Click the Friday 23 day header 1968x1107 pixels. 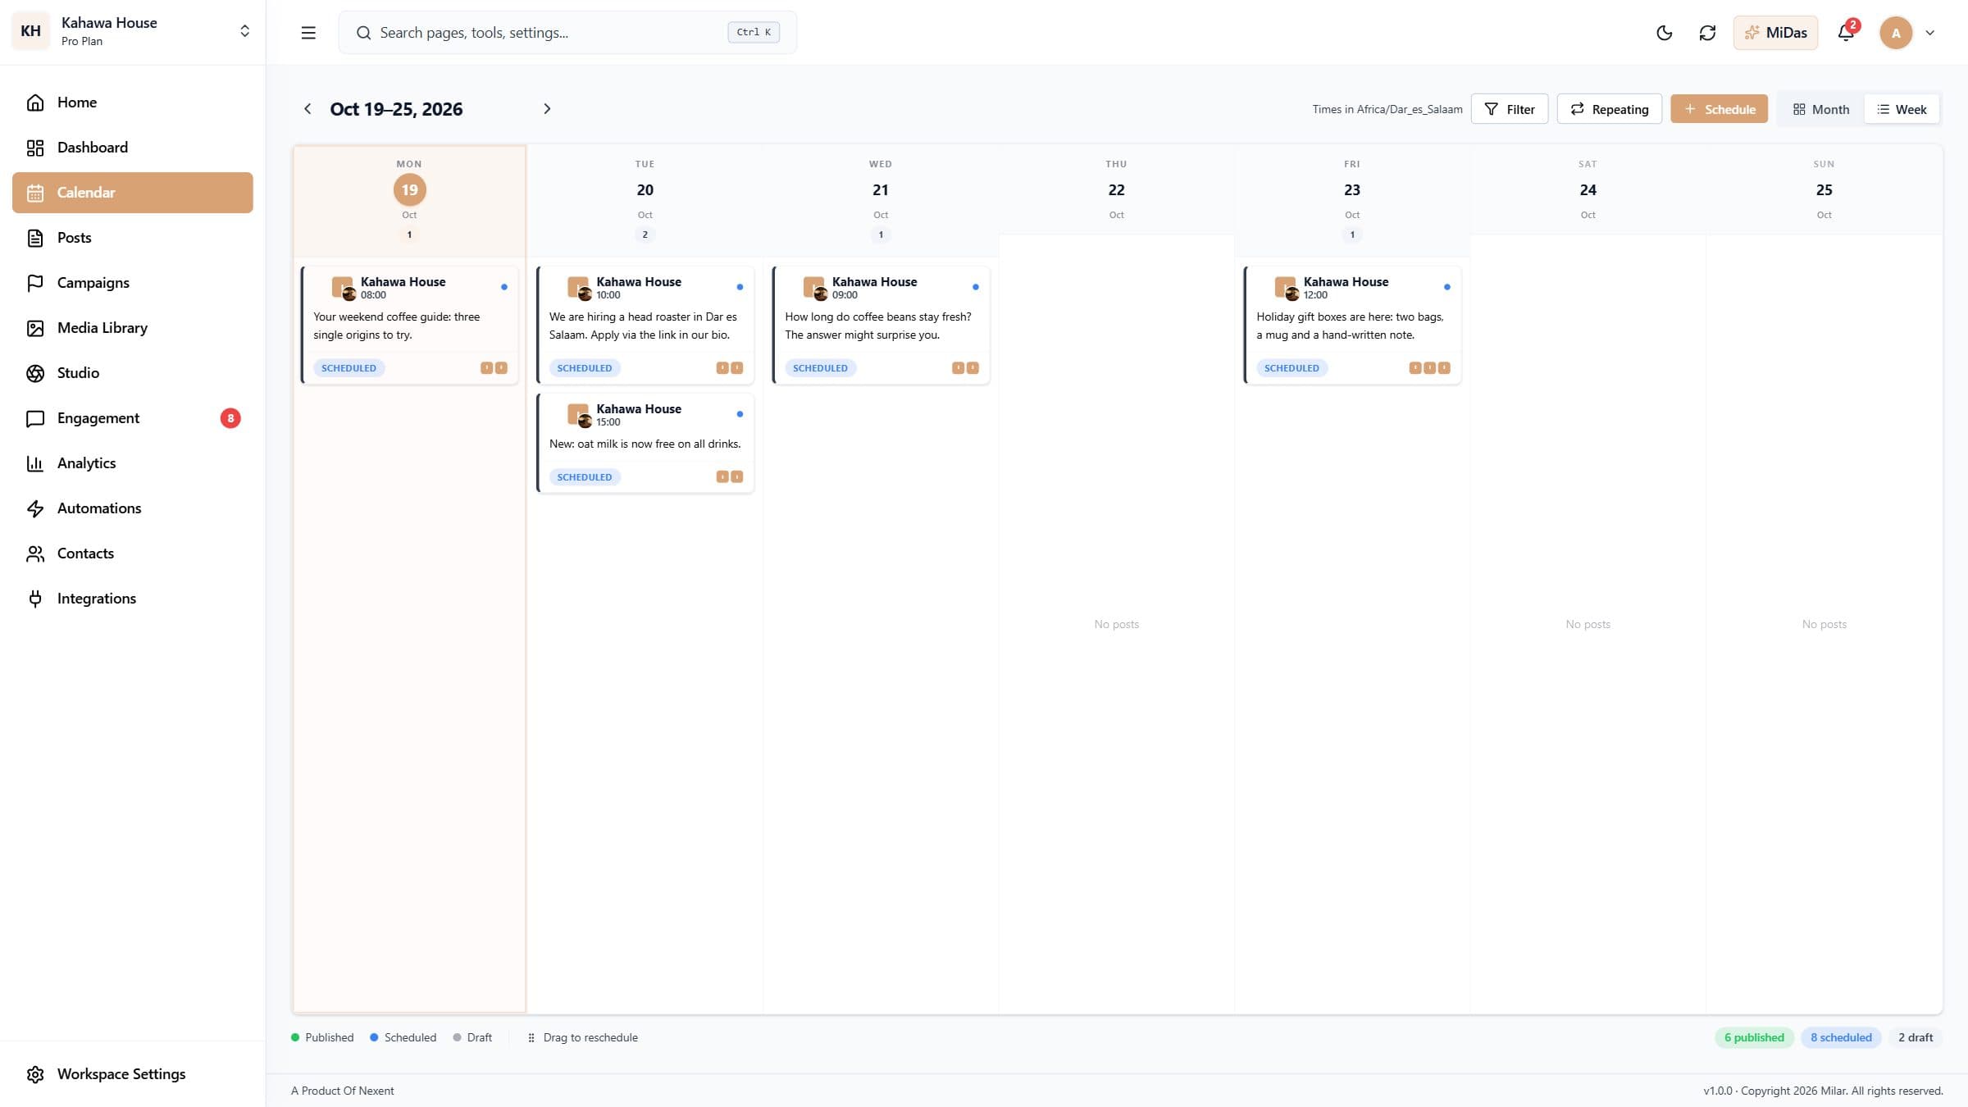[x=1352, y=201]
